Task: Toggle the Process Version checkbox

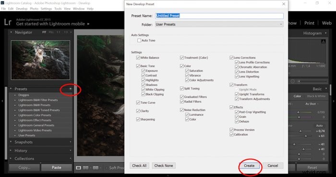Action: (x=231, y=130)
